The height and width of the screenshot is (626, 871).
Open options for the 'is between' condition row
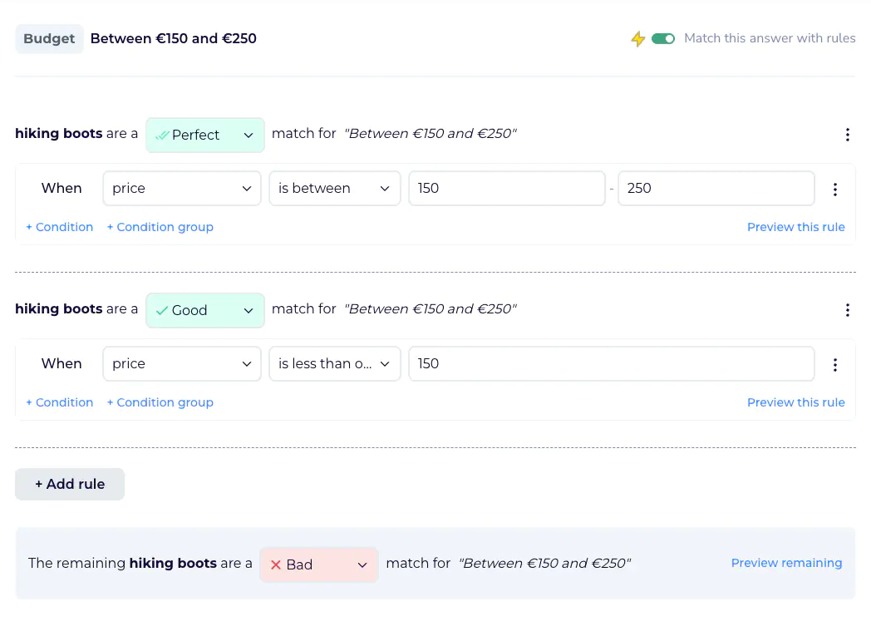(x=834, y=189)
